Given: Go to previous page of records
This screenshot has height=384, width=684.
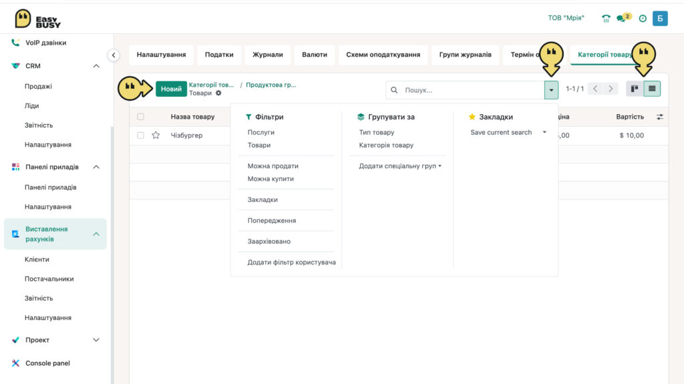Looking at the screenshot, I should click(x=595, y=89).
